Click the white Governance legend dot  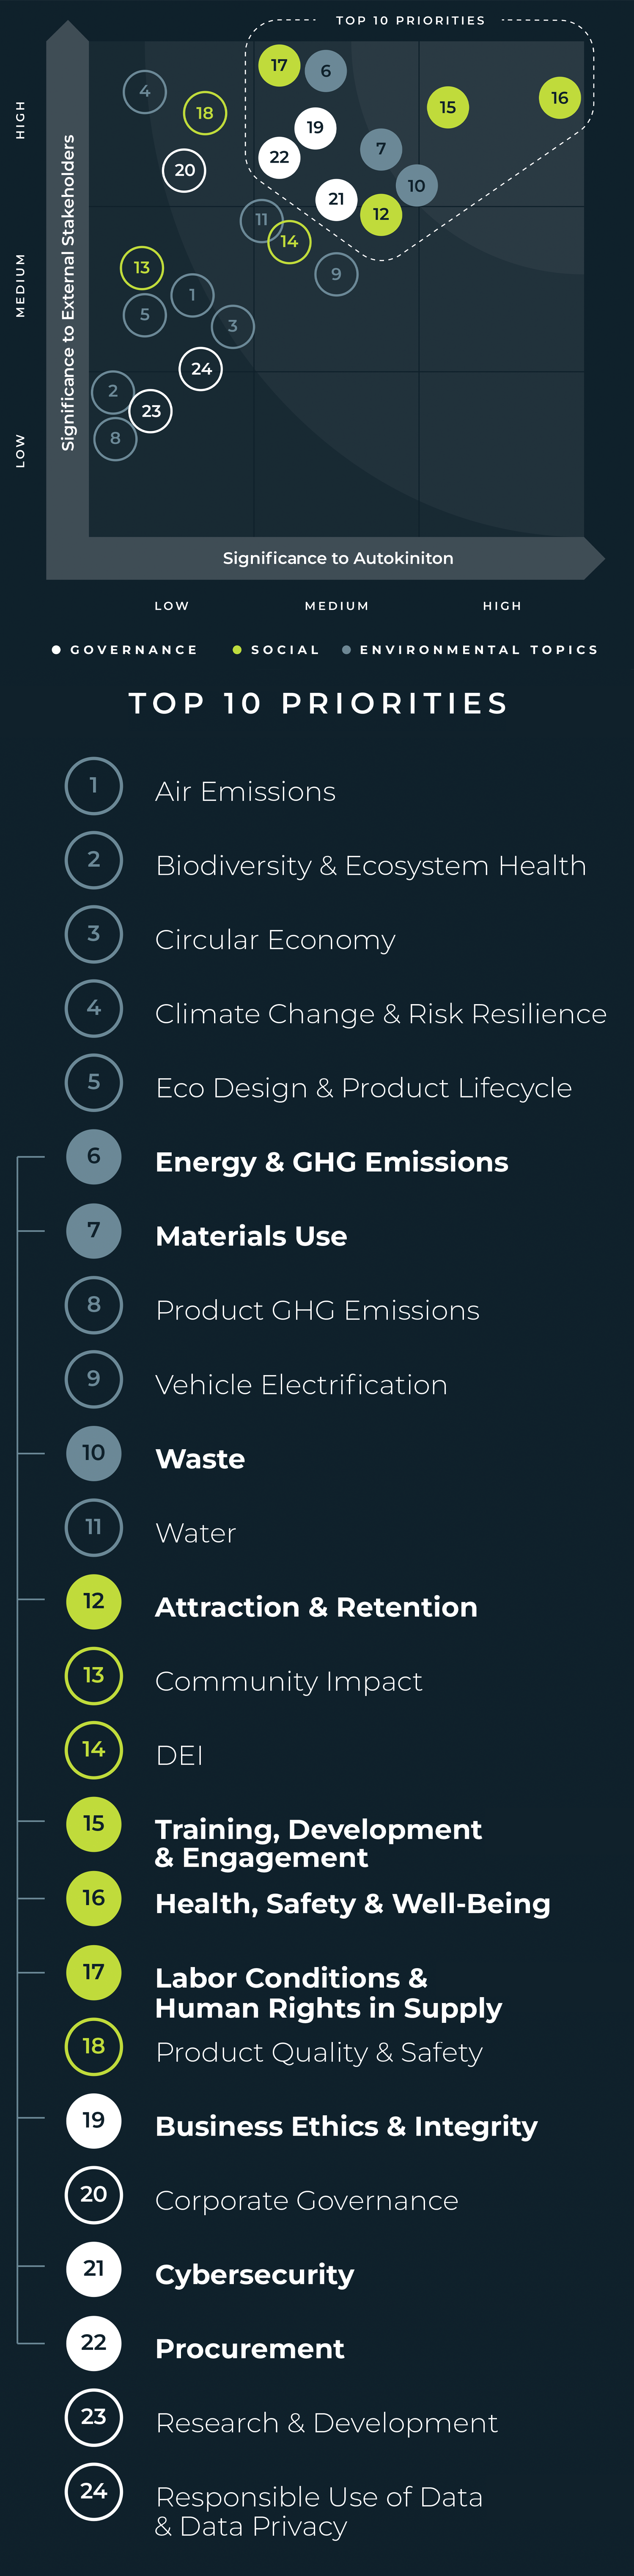[56, 650]
